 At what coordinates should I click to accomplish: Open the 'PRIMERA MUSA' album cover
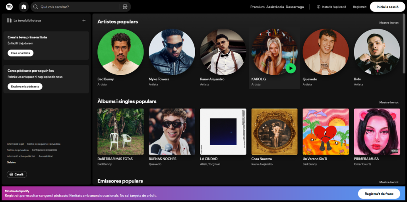pyautogui.click(x=377, y=132)
